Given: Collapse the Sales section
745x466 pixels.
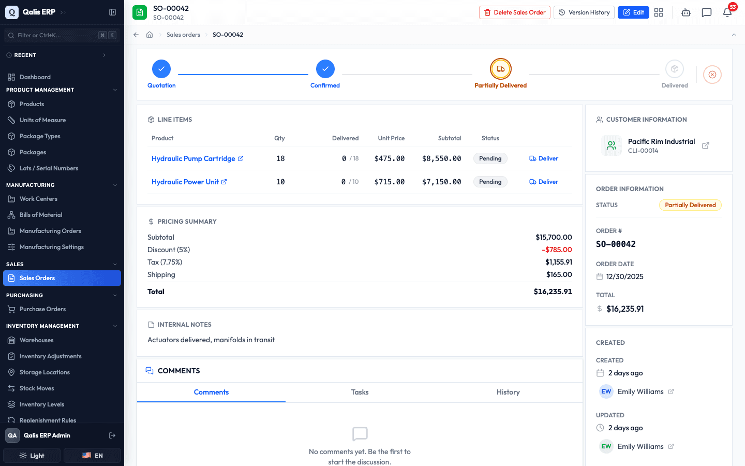Looking at the screenshot, I should pos(115,264).
